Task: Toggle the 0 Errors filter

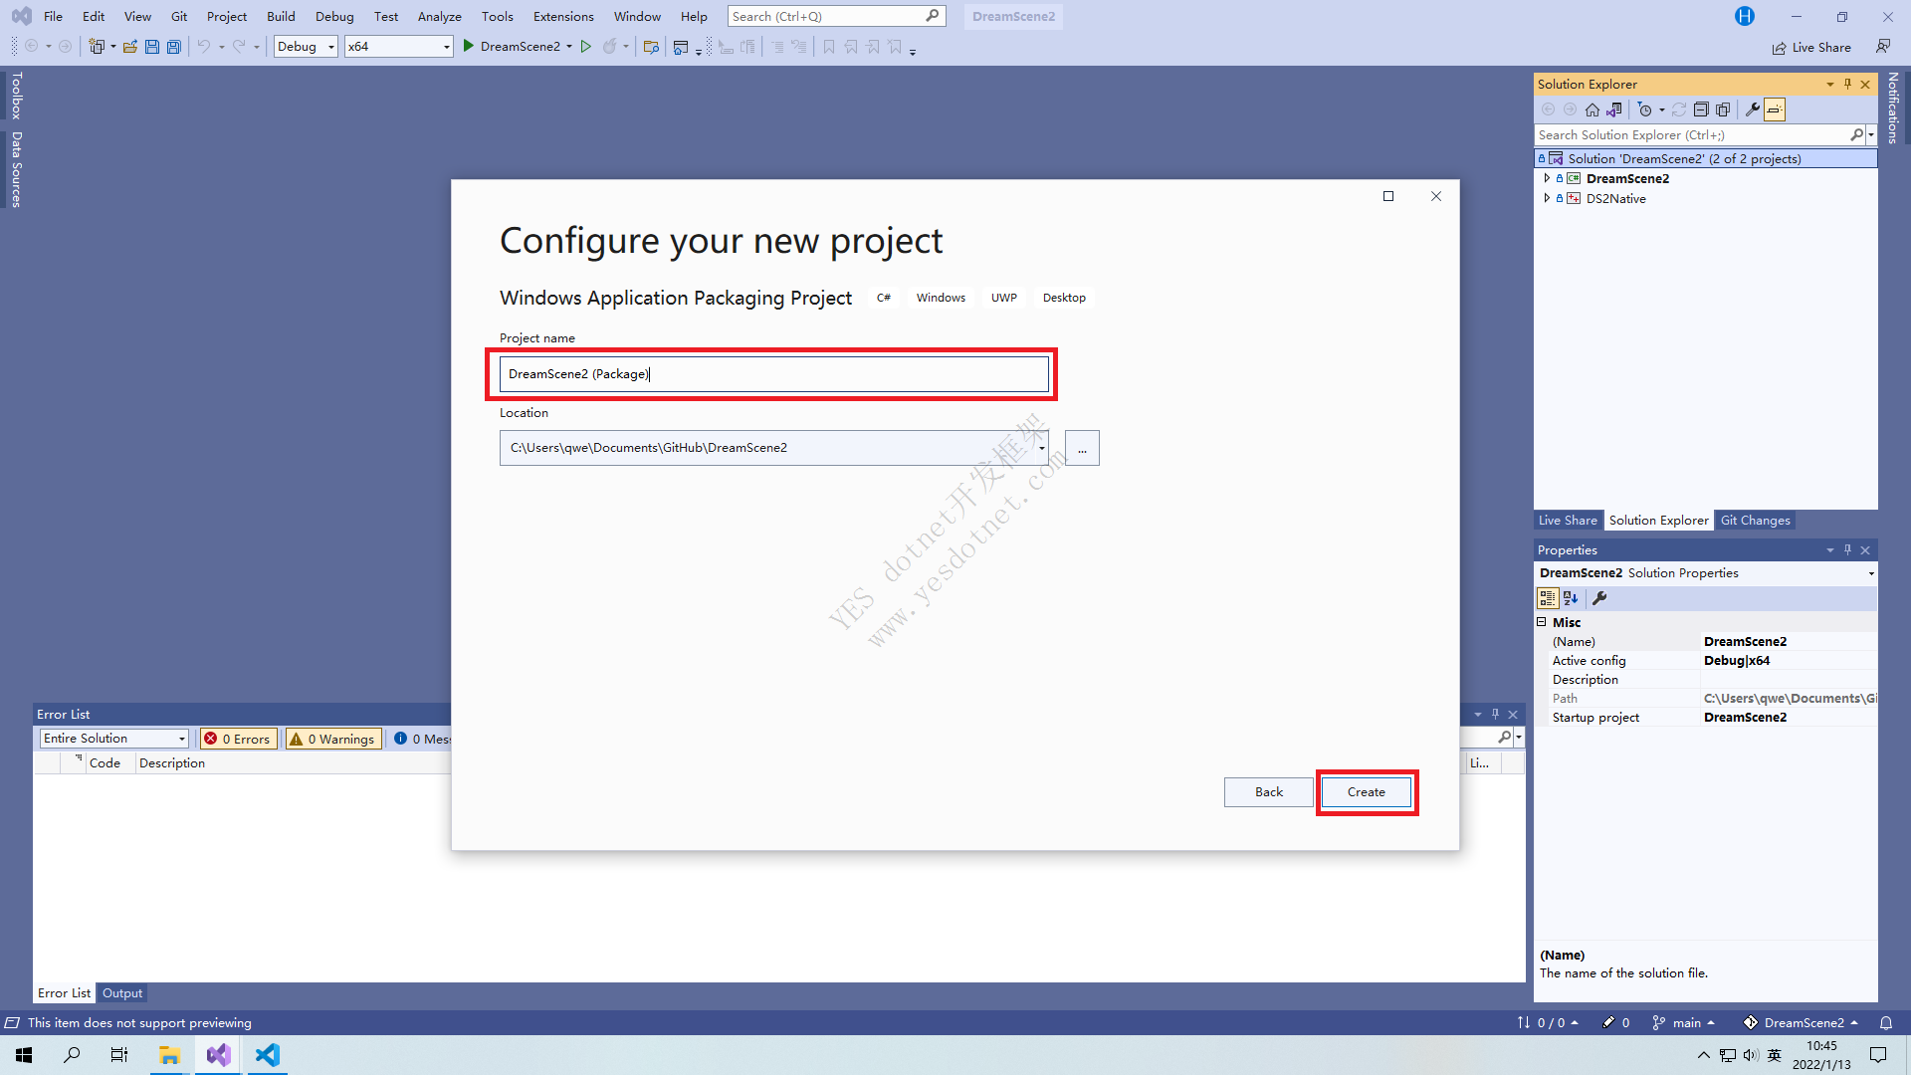Action: click(x=238, y=739)
